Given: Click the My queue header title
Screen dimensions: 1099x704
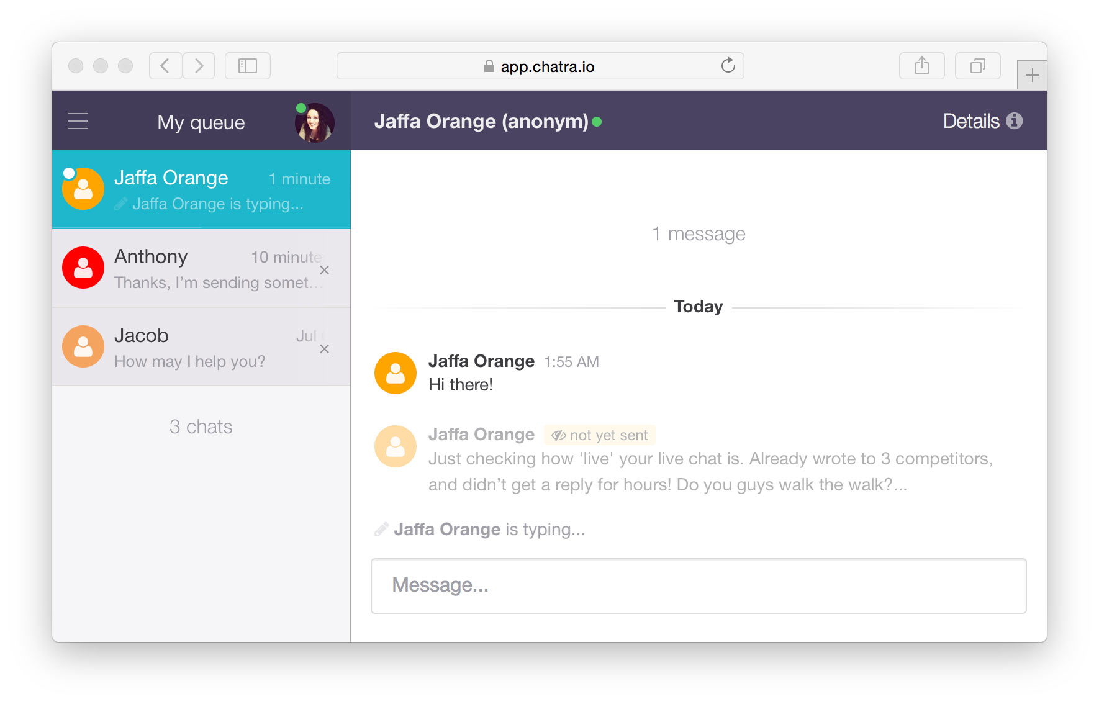Looking at the screenshot, I should point(201,122).
